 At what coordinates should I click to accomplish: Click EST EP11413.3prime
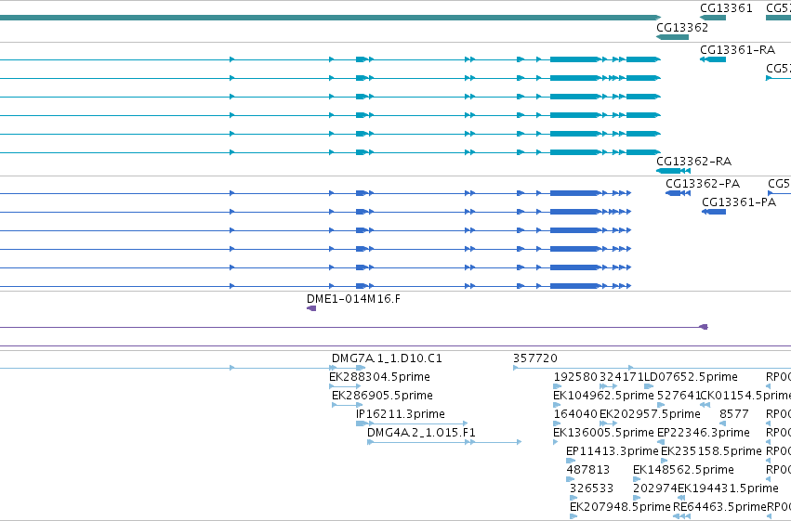pos(613,451)
